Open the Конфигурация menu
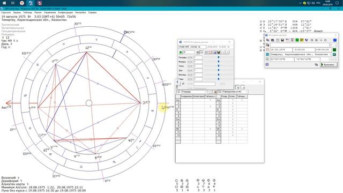The height and width of the screenshot is (193, 343). [x=65, y=12]
